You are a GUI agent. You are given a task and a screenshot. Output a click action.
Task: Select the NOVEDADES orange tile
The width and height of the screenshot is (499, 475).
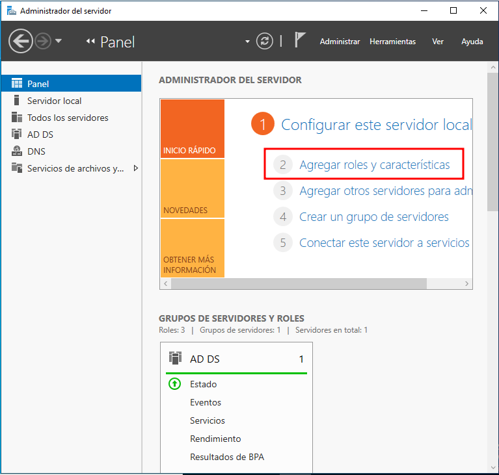[x=192, y=188]
